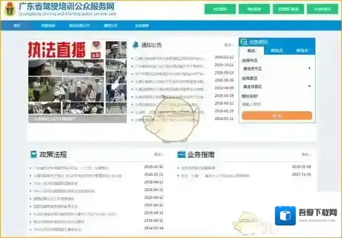Open 业务指南 in the blue navigation bar
342x238 pixels.
click(142, 25)
